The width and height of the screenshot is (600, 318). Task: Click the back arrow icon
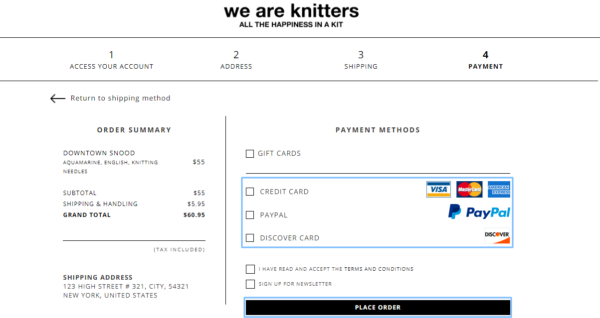58,99
